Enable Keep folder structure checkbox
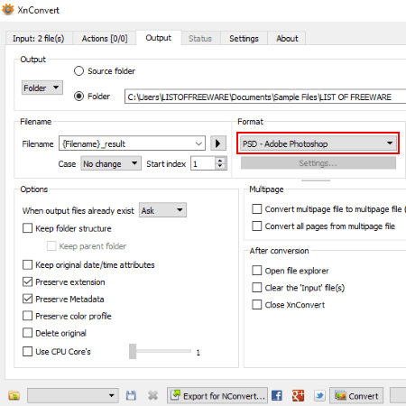 click(x=27, y=228)
